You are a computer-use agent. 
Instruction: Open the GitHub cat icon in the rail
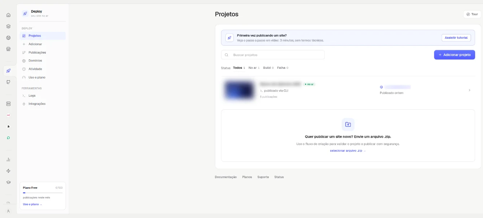coord(8,82)
